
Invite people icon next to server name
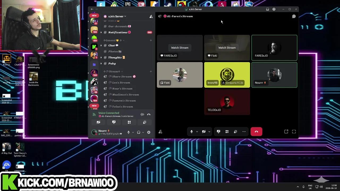click(151, 16)
